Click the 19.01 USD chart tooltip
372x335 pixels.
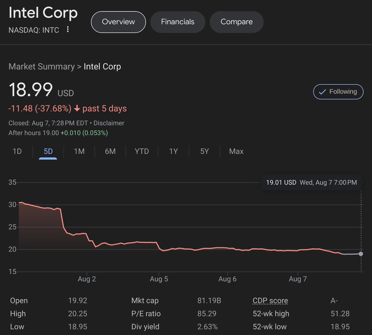coord(312,182)
